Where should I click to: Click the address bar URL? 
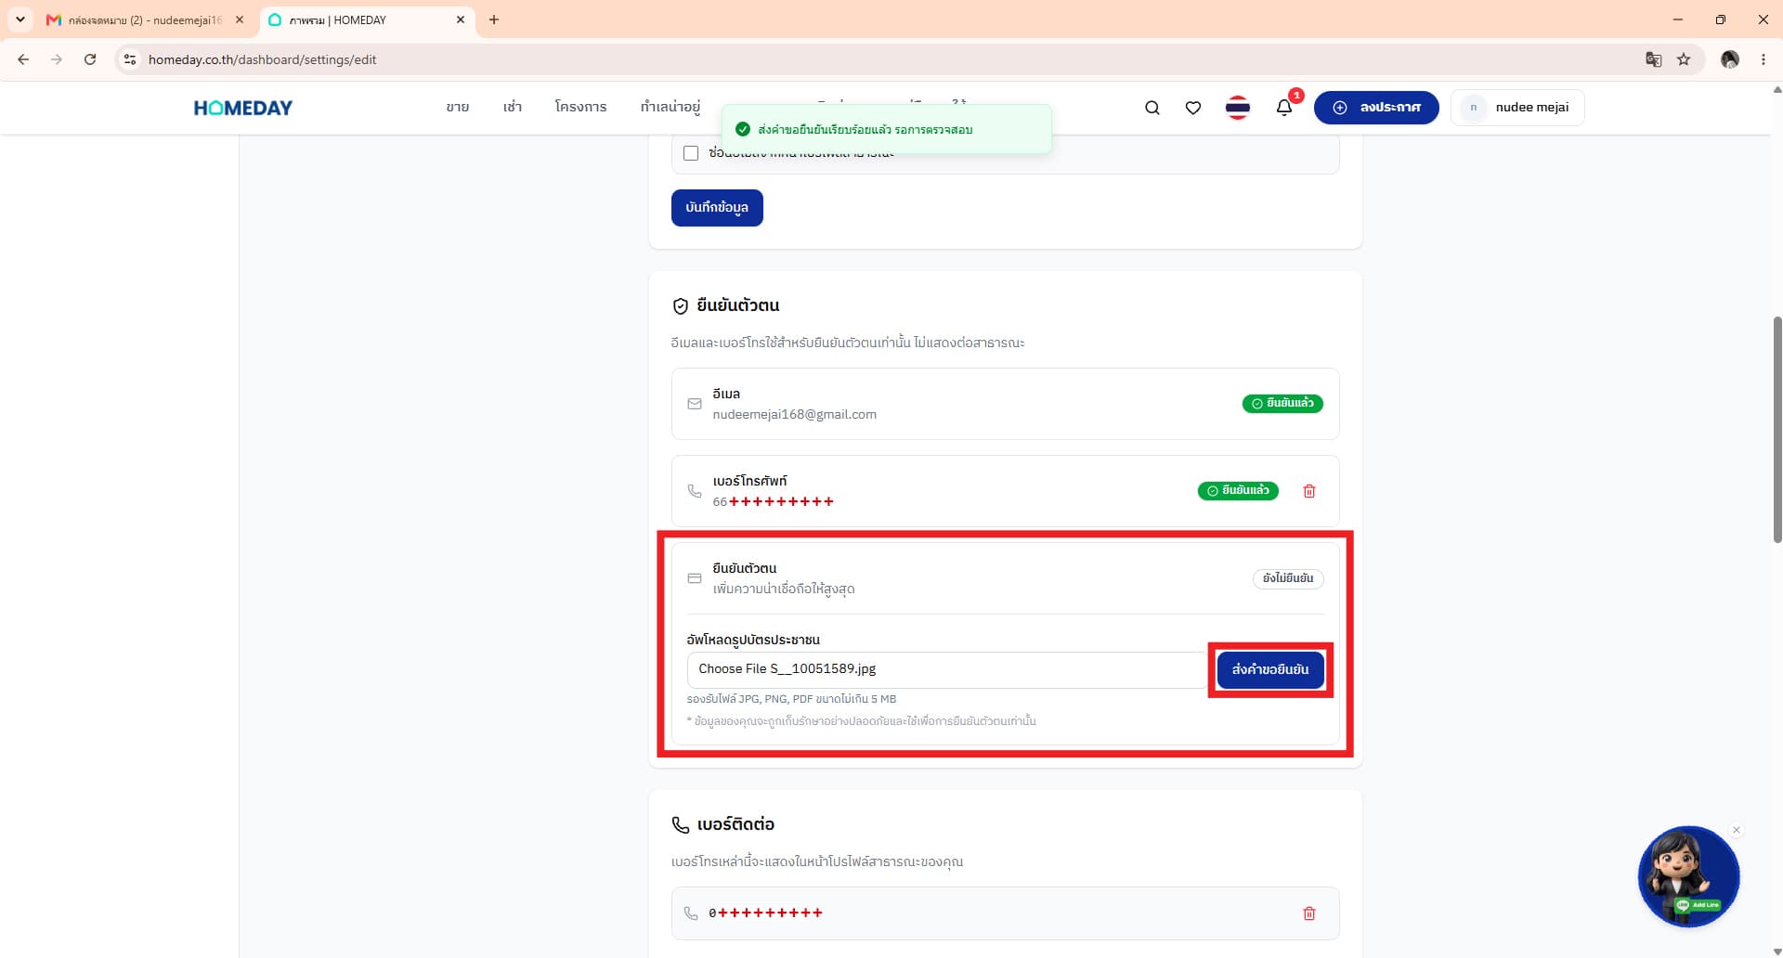point(263,59)
